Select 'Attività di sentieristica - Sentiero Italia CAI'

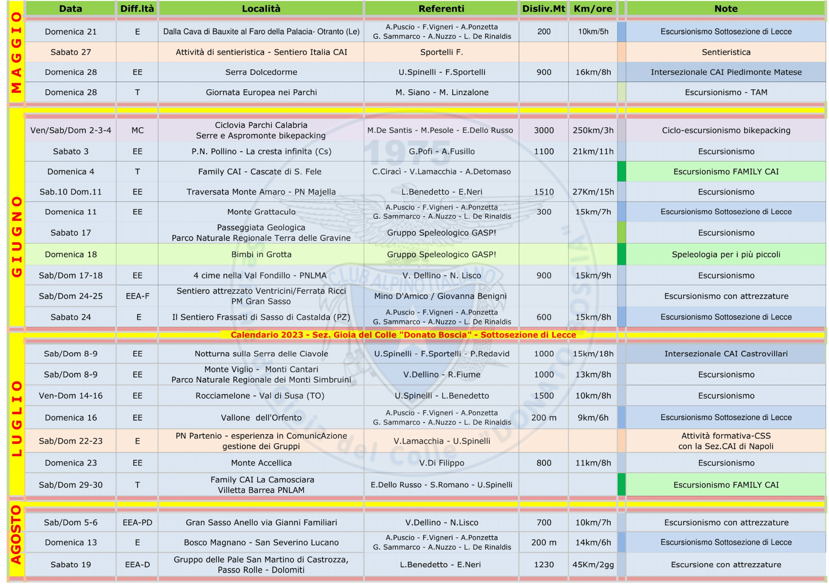point(261,52)
